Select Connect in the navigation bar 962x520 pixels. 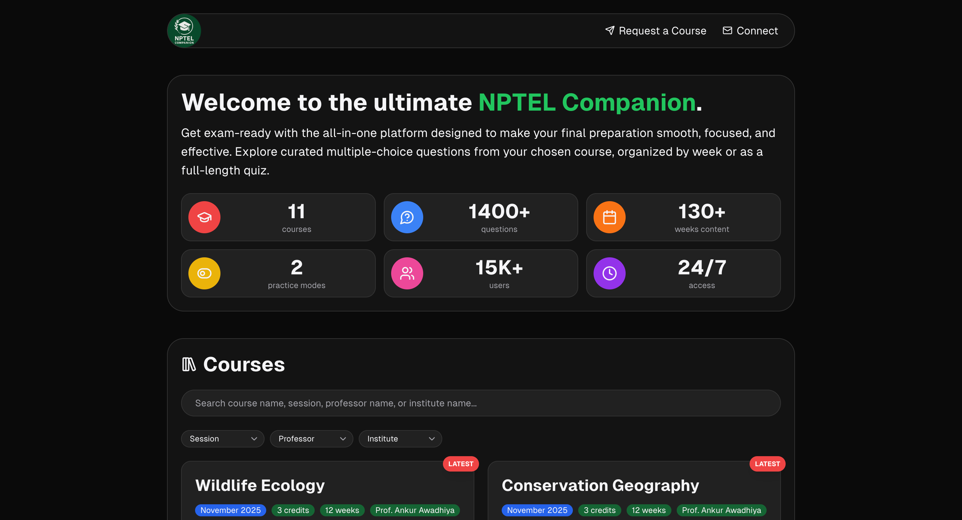(757, 31)
